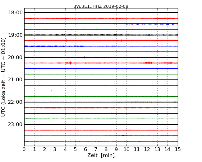This screenshot has width=202, height=162.
Task: Click the 20:00 time label
Action: click(15, 57)
